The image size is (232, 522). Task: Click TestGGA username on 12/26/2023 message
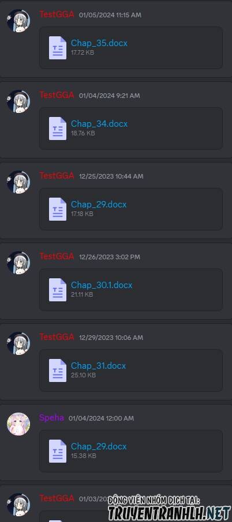pos(57,256)
